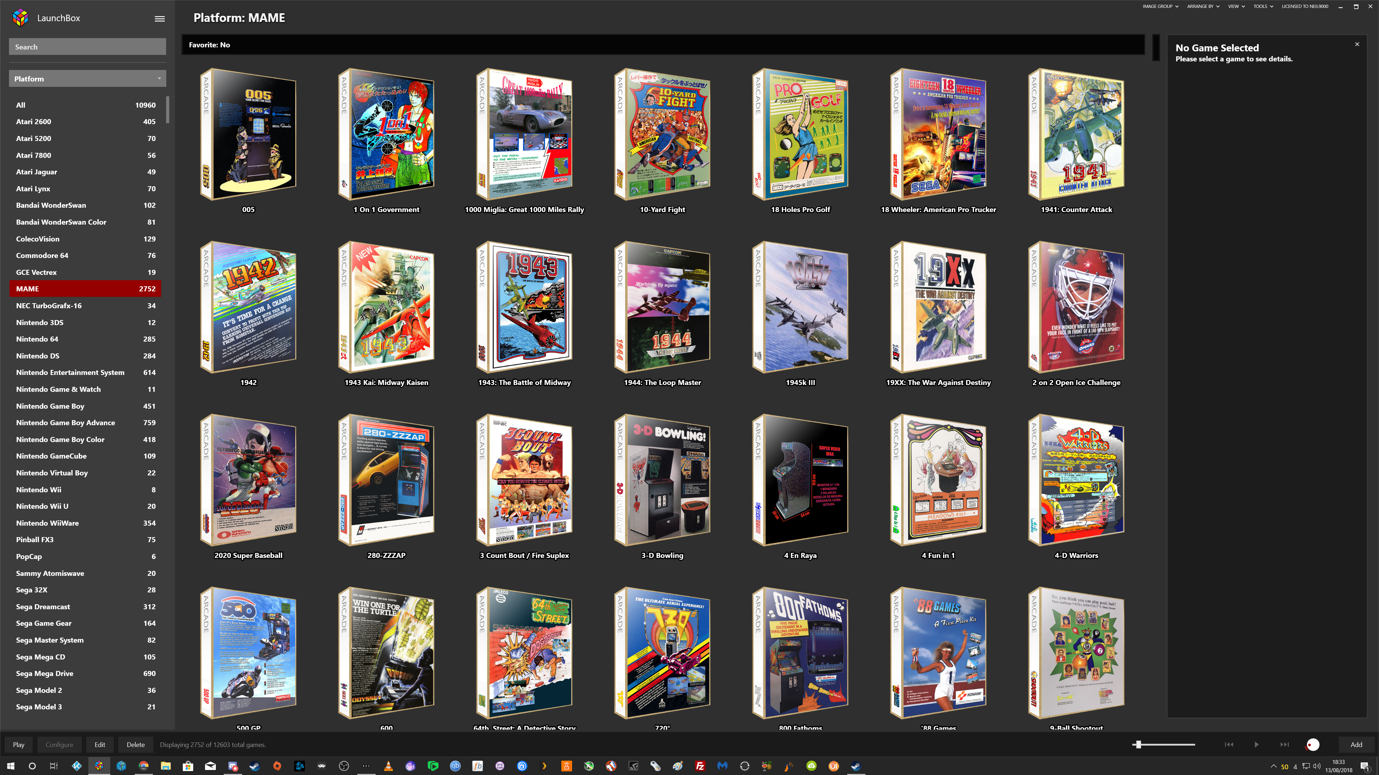Close the No Game Selected details panel

(x=1357, y=44)
